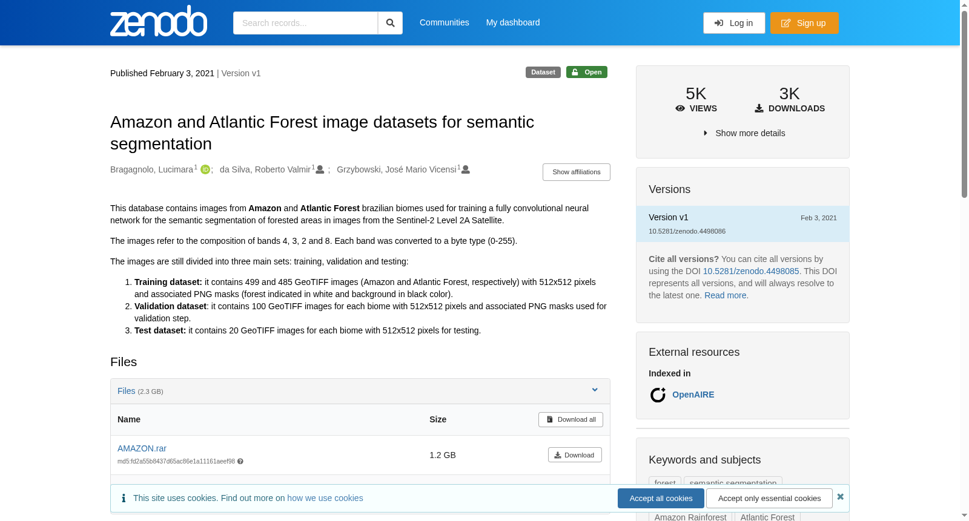Click the checksum help question-mark icon
Image resolution: width=969 pixels, height=521 pixels.
240,462
